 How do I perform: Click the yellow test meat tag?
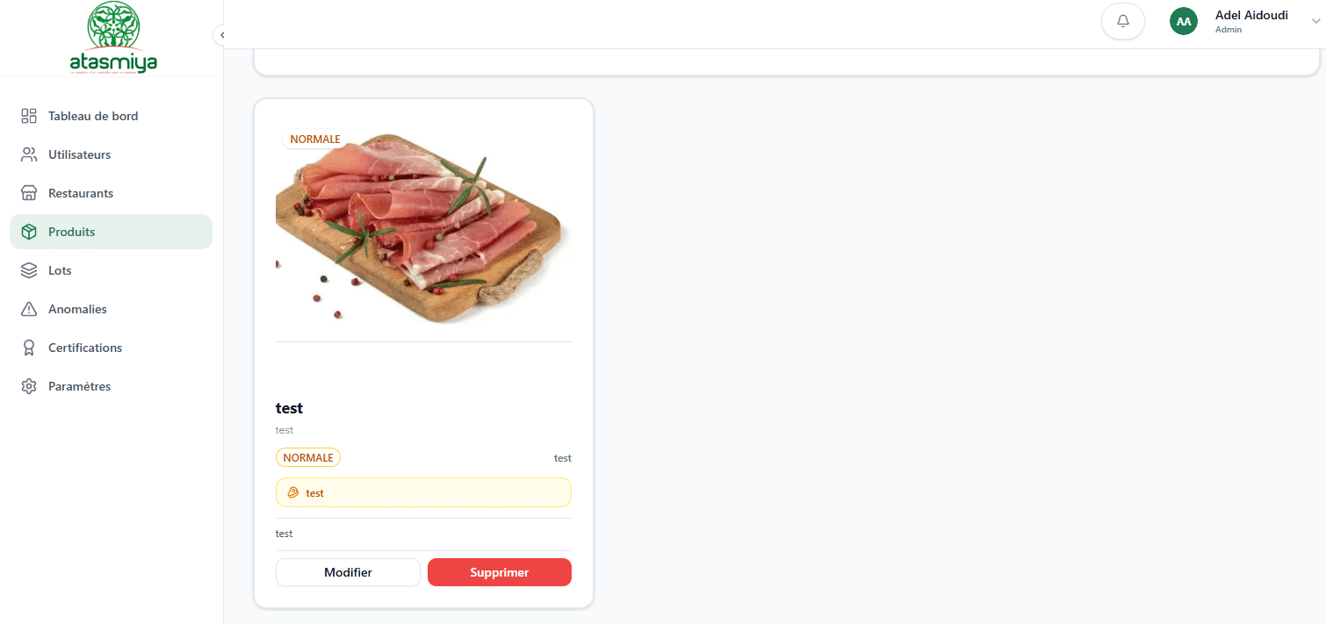click(x=423, y=492)
